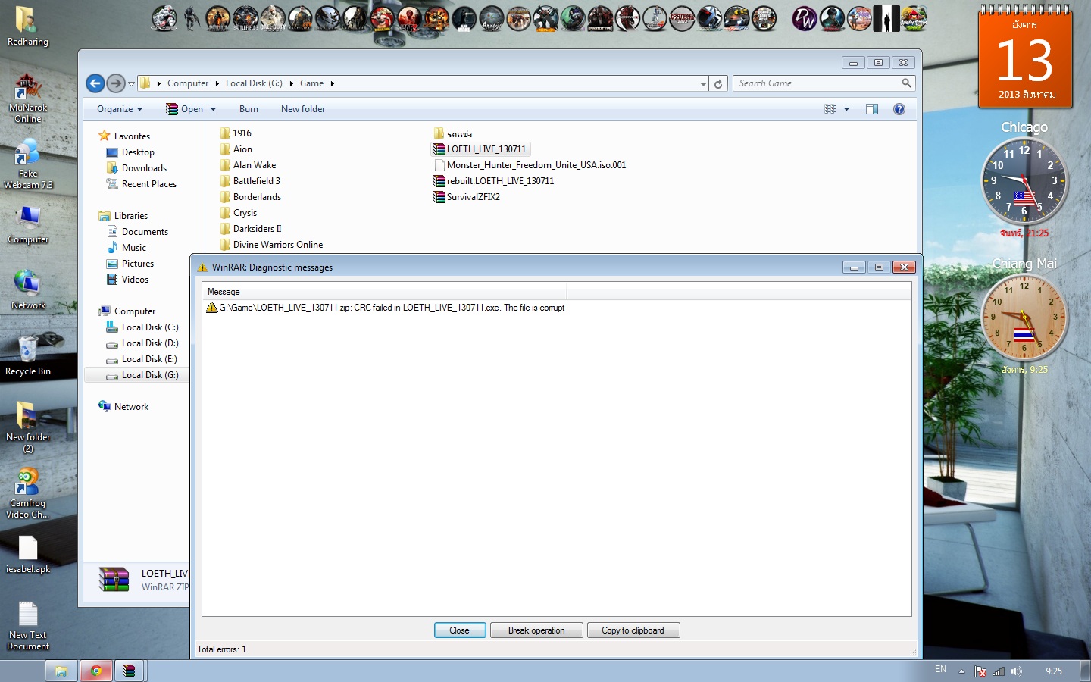1091x682 pixels.
Task: Open the network status tray icon
Action: click(x=999, y=671)
